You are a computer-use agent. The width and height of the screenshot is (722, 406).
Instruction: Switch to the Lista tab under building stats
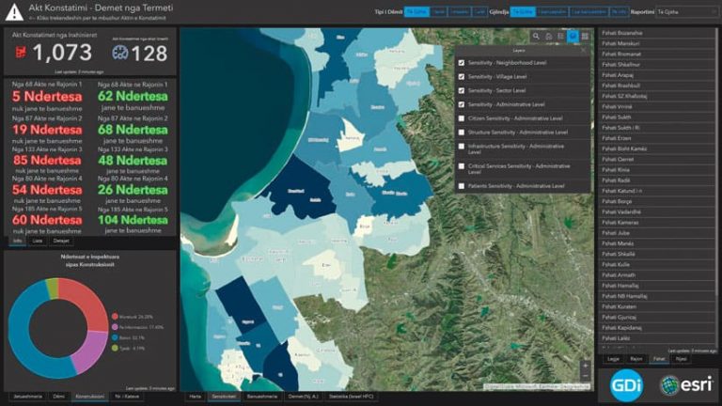(38, 241)
